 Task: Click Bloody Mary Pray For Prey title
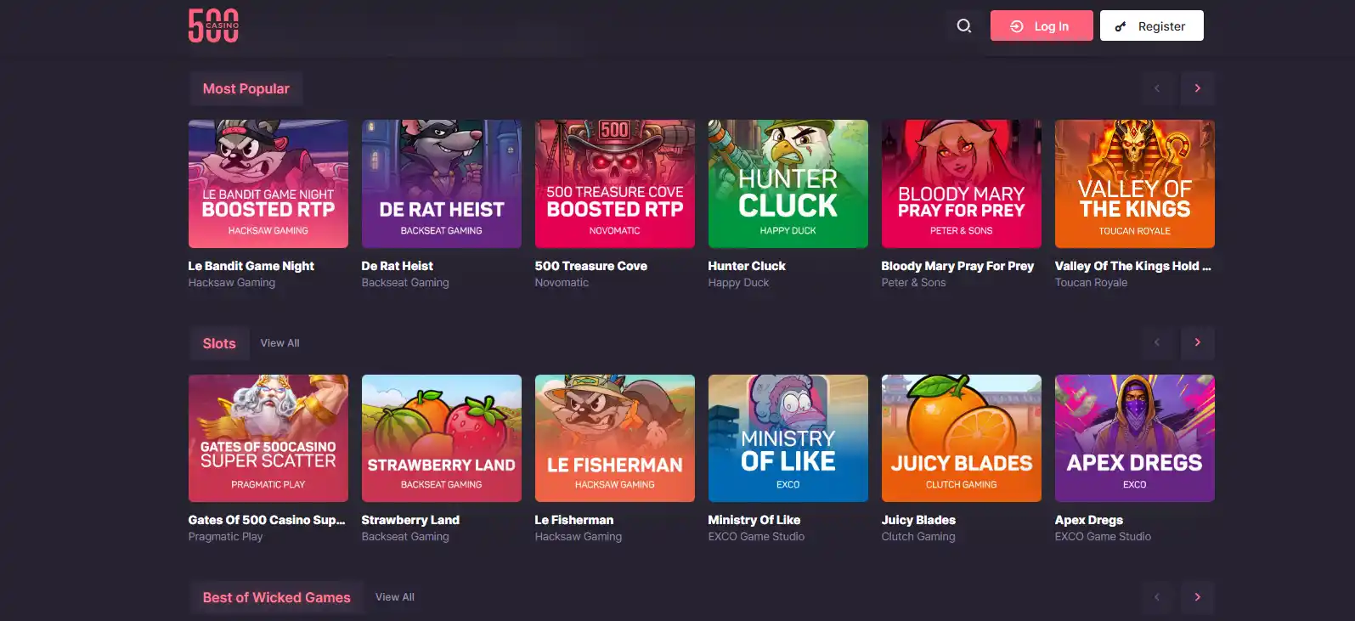(957, 266)
